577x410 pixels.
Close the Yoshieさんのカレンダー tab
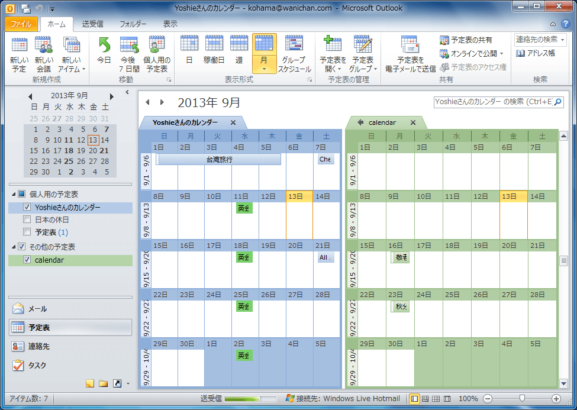pyautogui.click(x=233, y=122)
